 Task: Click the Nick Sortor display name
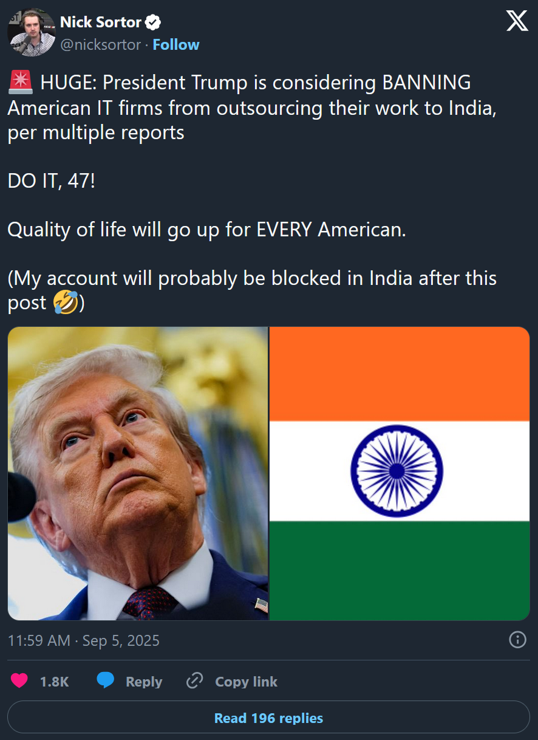click(101, 23)
